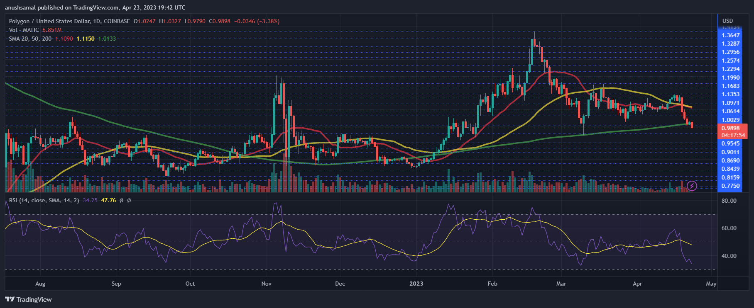Viewport: 754px width, 308px height.
Task: Click the Nov label on the time axis
Action: (x=266, y=284)
